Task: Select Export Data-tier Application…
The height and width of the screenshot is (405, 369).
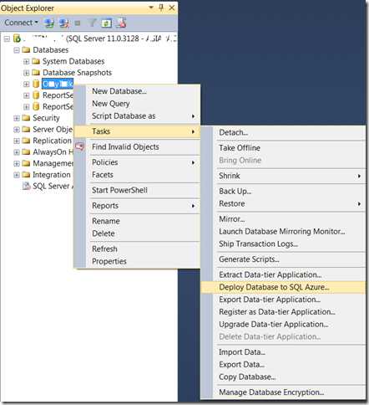Action: tap(283, 300)
